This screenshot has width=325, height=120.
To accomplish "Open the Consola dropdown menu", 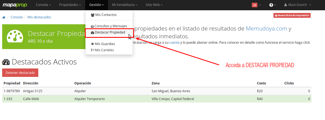I will click(x=43, y=5).
